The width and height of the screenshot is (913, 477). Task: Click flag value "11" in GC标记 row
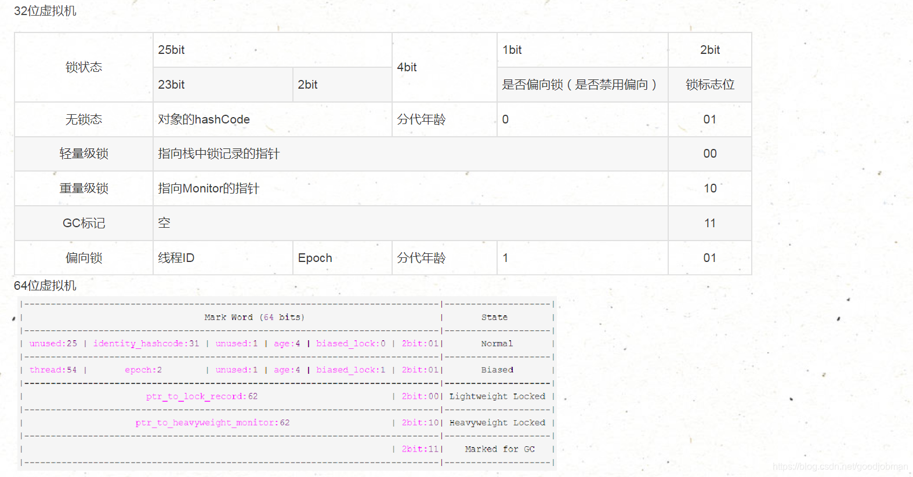coord(710,223)
